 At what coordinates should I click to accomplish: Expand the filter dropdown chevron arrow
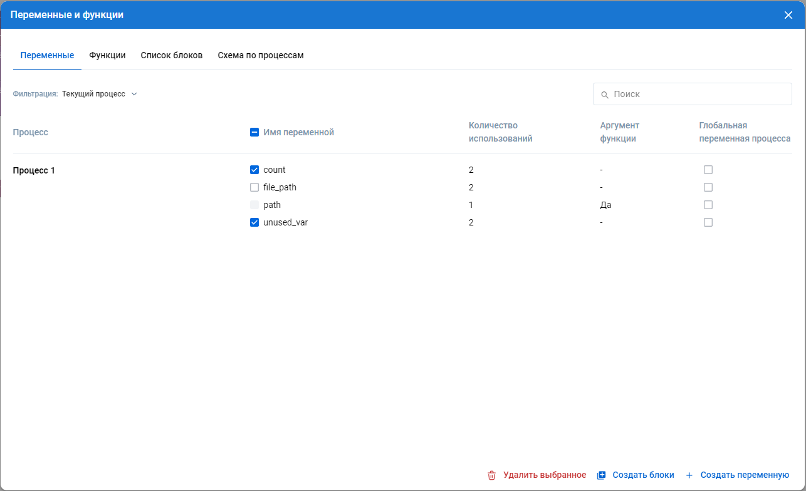click(x=134, y=94)
